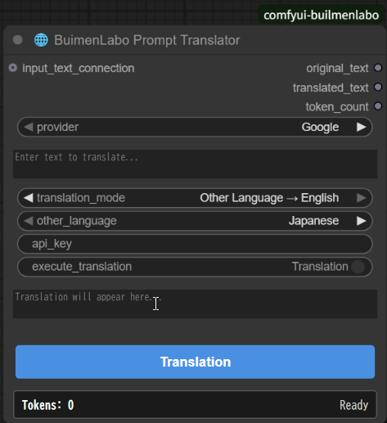The image size is (387, 423).
Task: Click the token_count output socket
Action: point(378,106)
